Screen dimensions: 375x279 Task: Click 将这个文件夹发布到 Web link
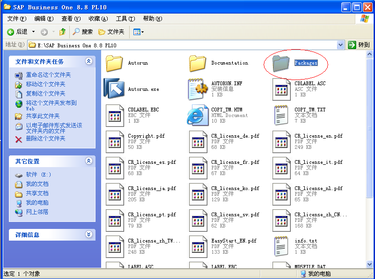51,105
